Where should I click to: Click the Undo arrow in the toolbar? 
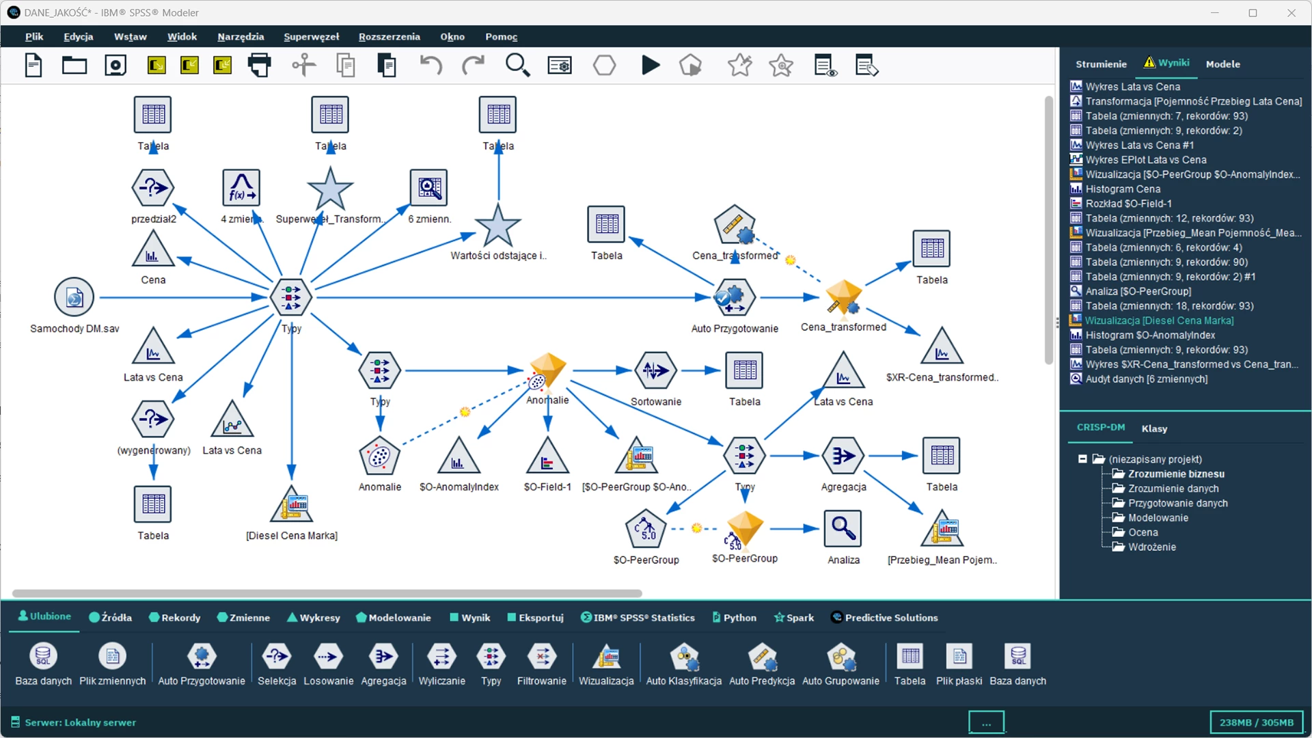tap(430, 66)
